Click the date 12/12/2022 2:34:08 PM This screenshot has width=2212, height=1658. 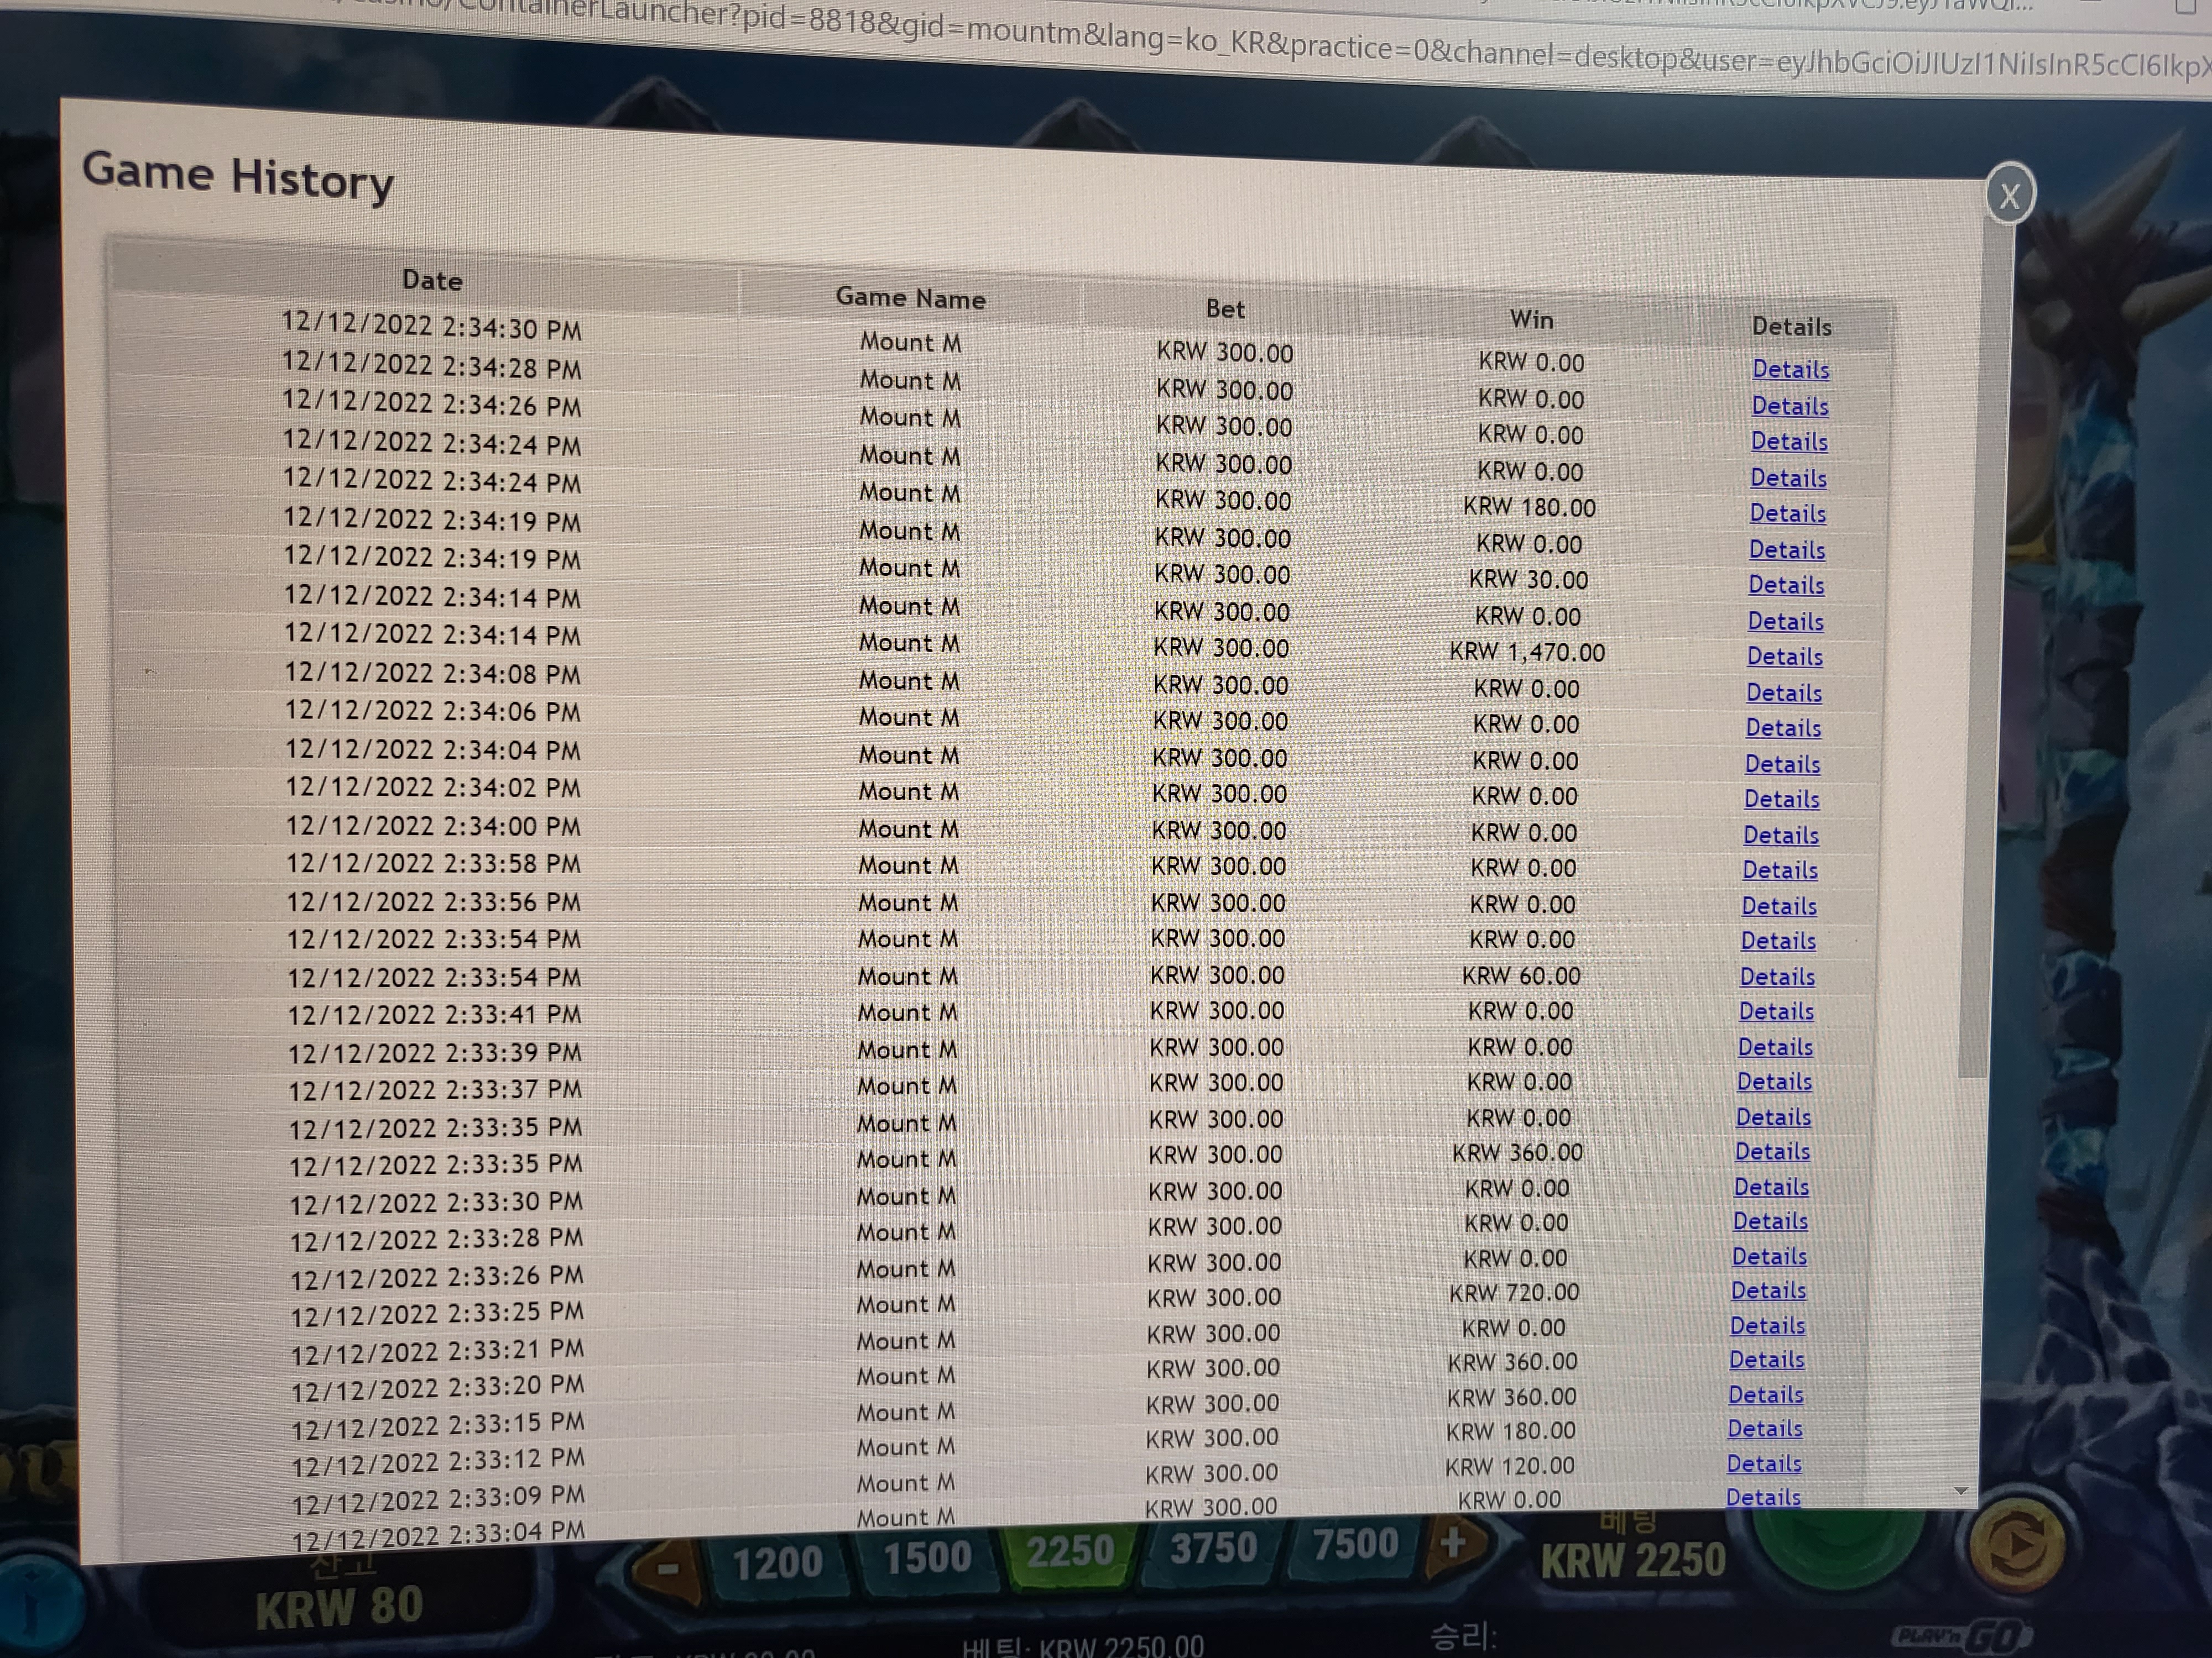[432, 673]
